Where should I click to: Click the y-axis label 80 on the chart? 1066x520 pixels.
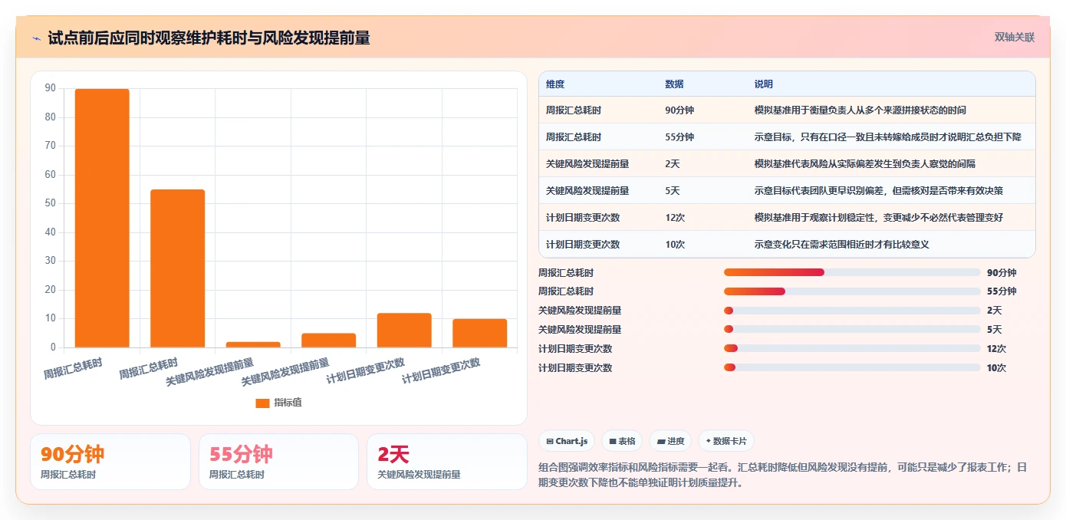pyautogui.click(x=51, y=117)
